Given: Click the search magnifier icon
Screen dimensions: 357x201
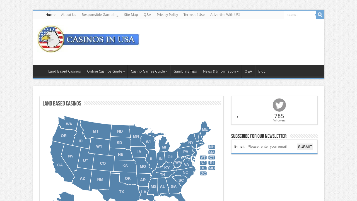Looking at the screenshot, I should click(320, 15).
